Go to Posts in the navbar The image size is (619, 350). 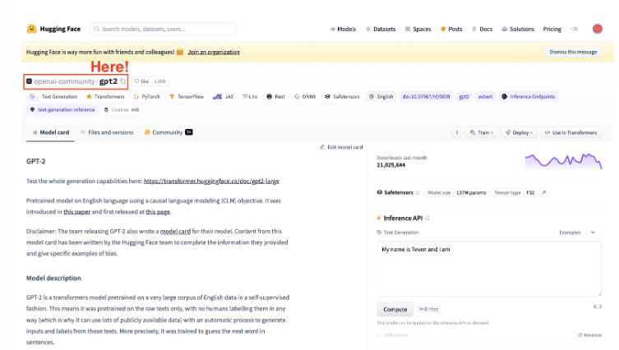tap(451, 29)
